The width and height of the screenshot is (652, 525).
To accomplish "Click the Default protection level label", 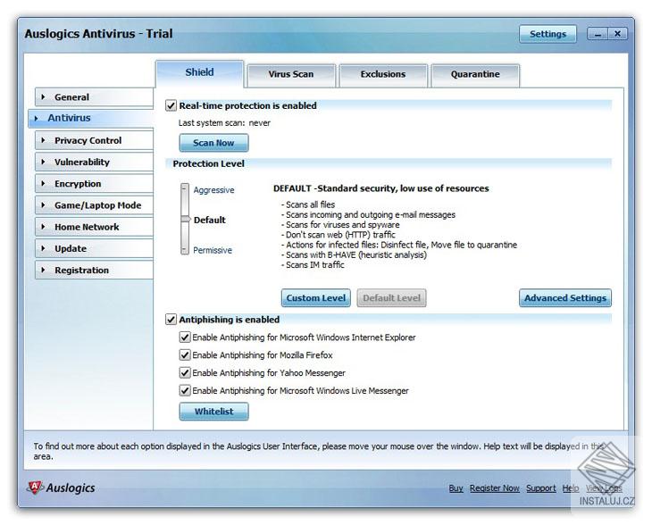I will click(x=210, y=220).
